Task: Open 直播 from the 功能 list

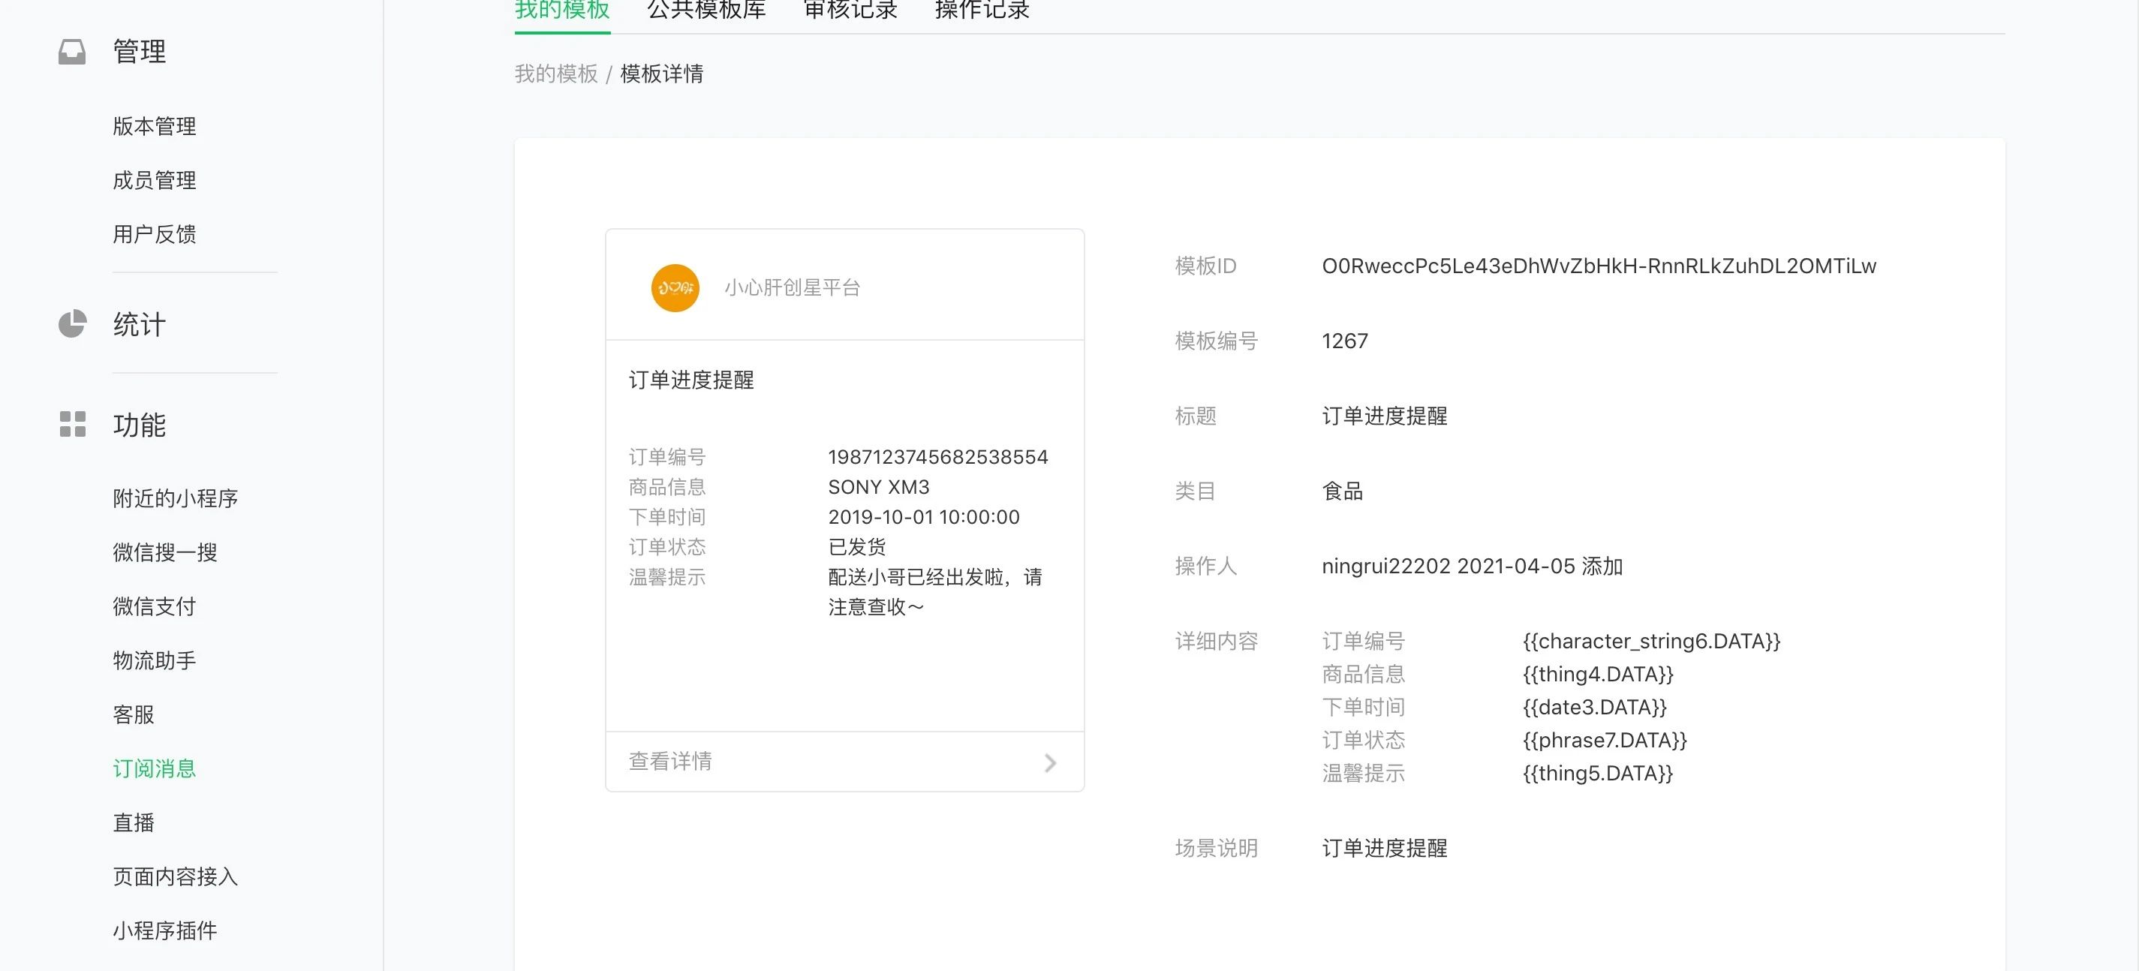Action: tap(134, 822)
